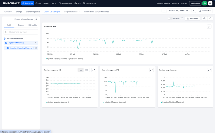
Task: Click the Exportation button
Action: pyautogui.click(x=205, y=11)
